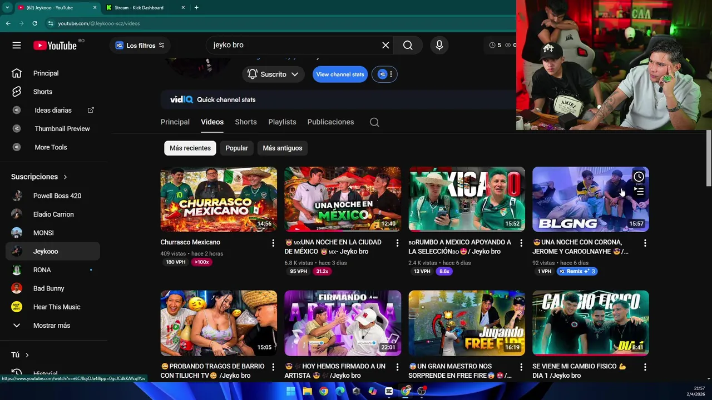Open the vidIQ extension icon beside View channel stats
The height and width of the screenshot is (400, 712).
382,74
